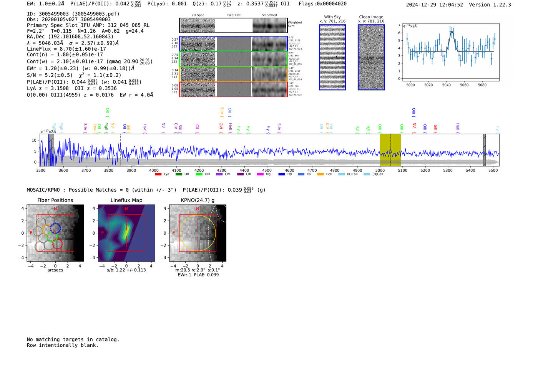Click the Gaussian peak in the emission line plot
538x366 pixels.
(452, 32)
